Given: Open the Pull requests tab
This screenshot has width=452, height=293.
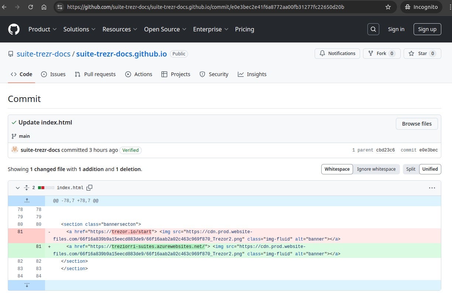Looking at the screenshot, I should click(x=95, y=74).
